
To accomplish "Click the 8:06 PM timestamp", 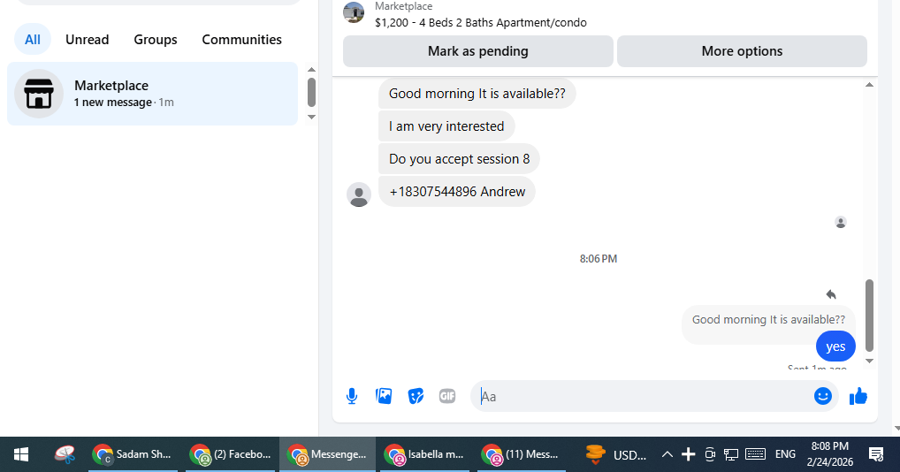I will coord(599,259).
